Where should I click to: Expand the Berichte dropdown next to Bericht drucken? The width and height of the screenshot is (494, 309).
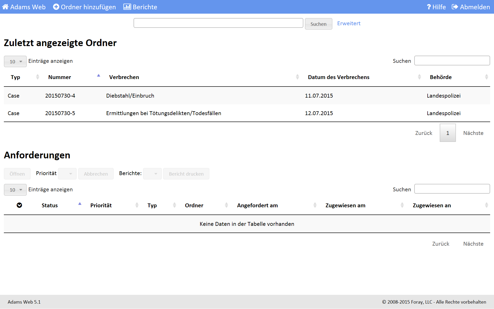click(152, 174)
